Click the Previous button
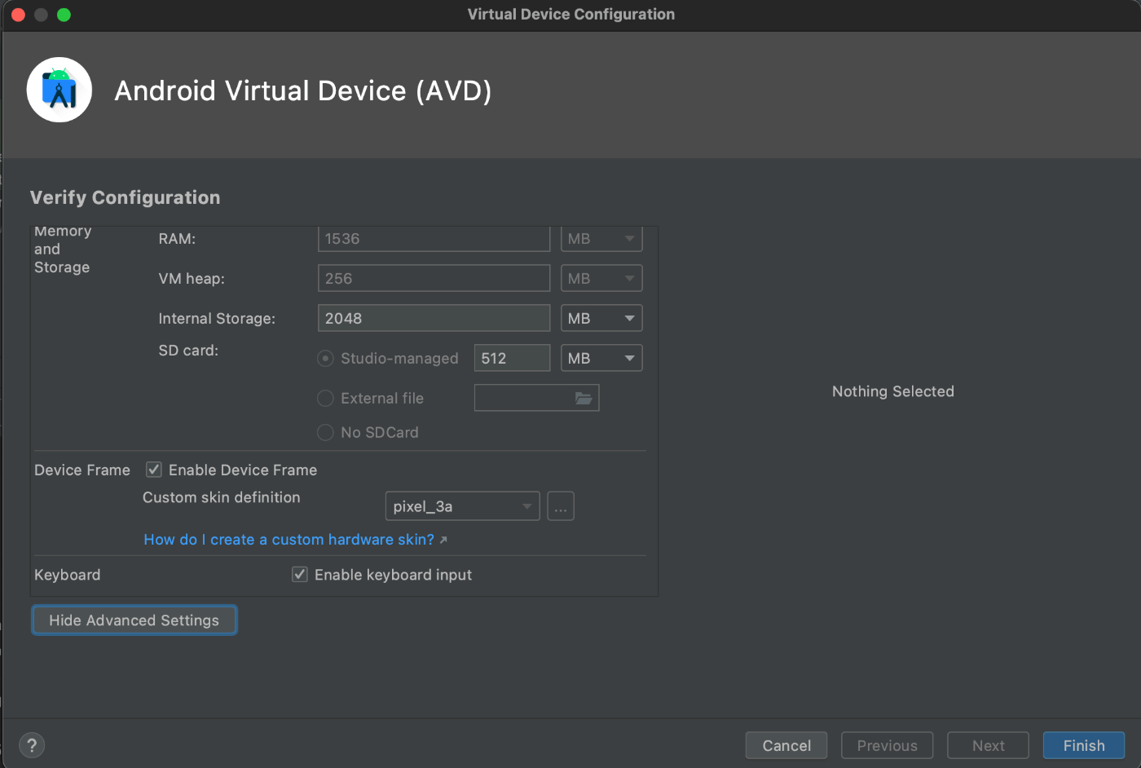The height and width of the screenshot is (768, 1141). click(x=887, y=745)
